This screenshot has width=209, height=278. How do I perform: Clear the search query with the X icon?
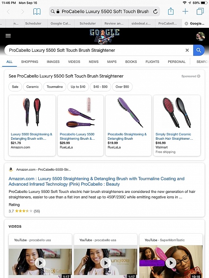tap(187, 50)
